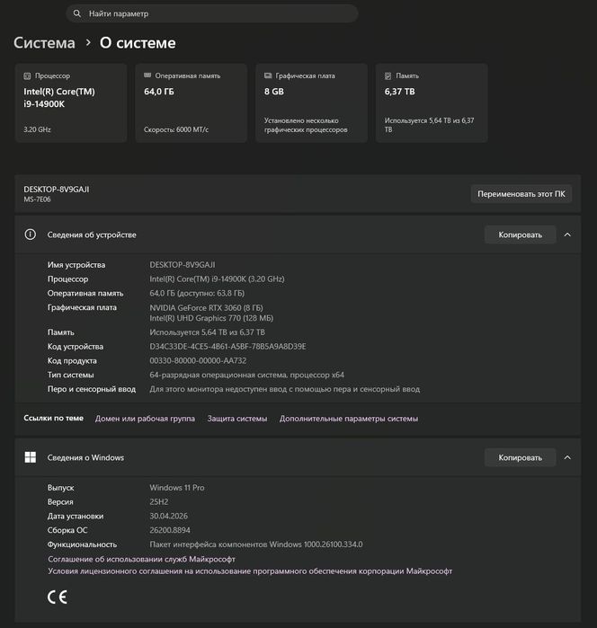Click the search magnifier icon

pyautogui.click(x=77, y=13)
